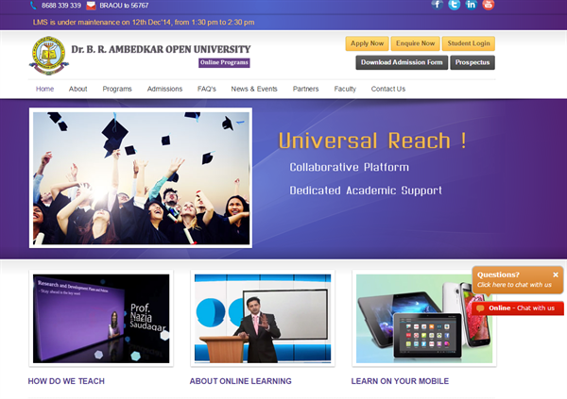Open the Learn On Your Mobile heading link
Image resolution: width=567 pixels, height=399 pixels.
tap(400, 381)
